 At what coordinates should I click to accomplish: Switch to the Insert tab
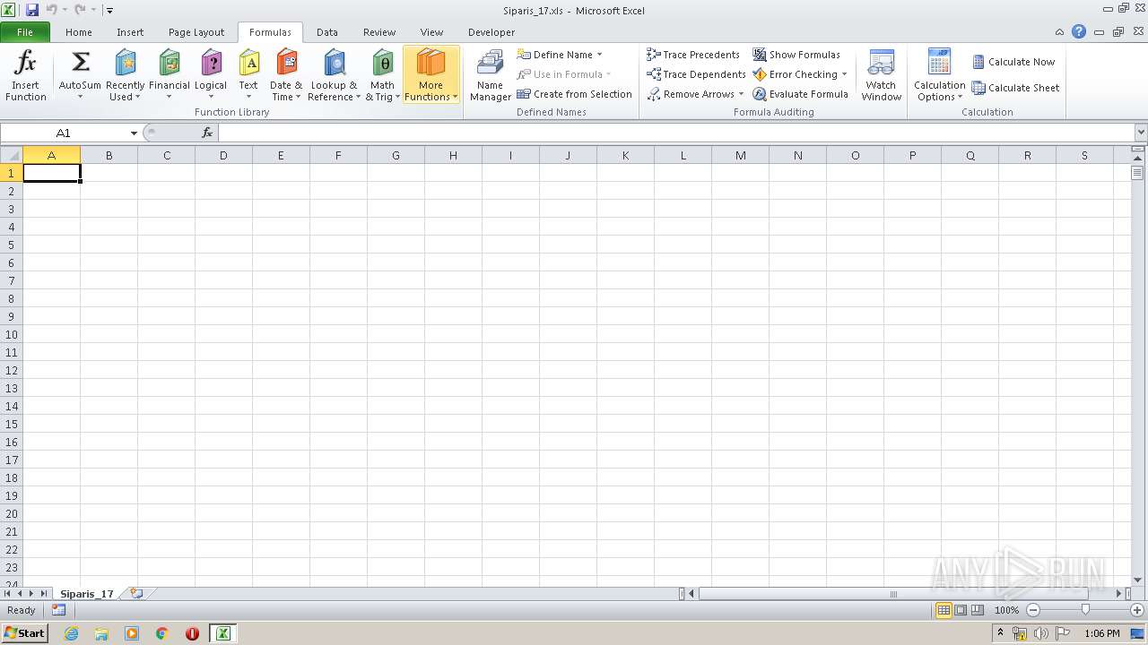[x=130, y=32]
